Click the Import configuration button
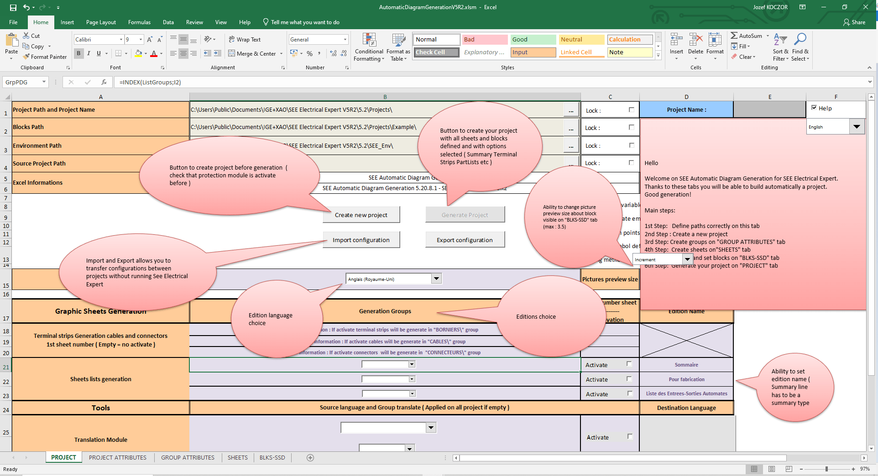Image resolution: width=878 pixels, height=476 pixels. 361,239
